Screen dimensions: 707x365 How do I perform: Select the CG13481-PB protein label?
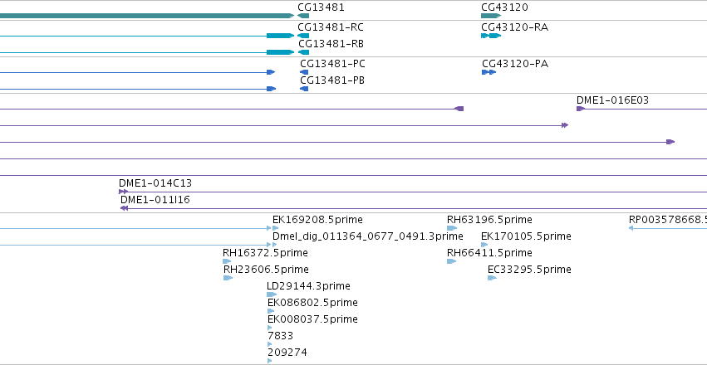tap(333, 80)
